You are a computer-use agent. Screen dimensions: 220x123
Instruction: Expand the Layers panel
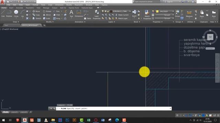point(112,22)
